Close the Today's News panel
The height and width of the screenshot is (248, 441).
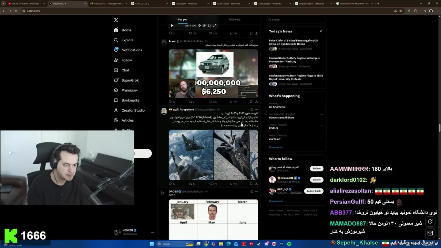[321, 31]
